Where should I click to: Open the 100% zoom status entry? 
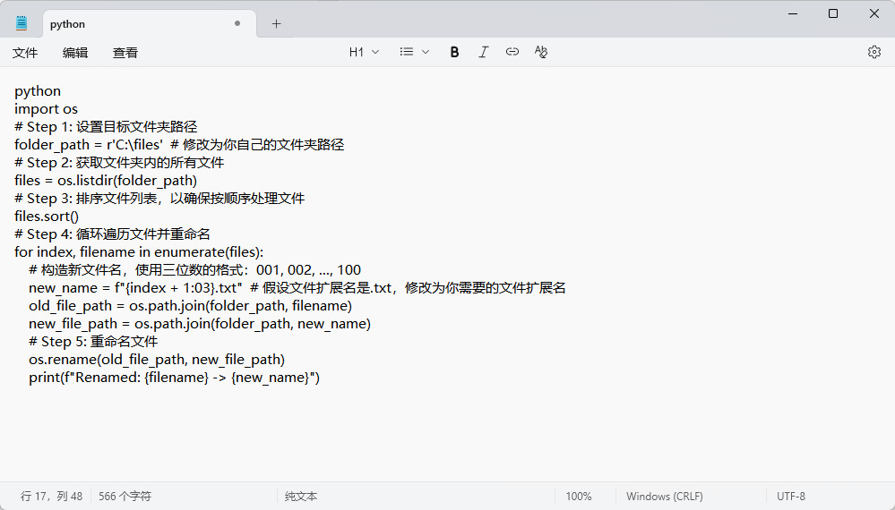coord(579,497)
